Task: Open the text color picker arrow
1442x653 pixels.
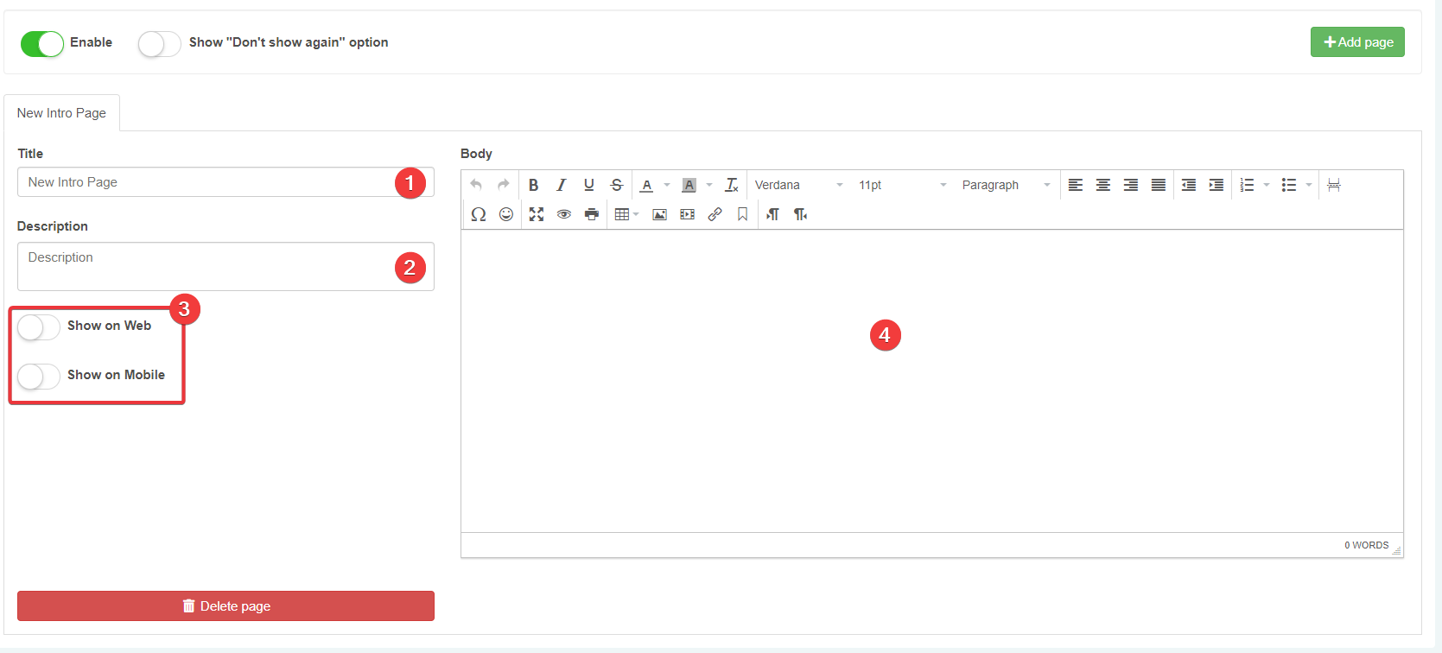Action: (x=667, y=185)
